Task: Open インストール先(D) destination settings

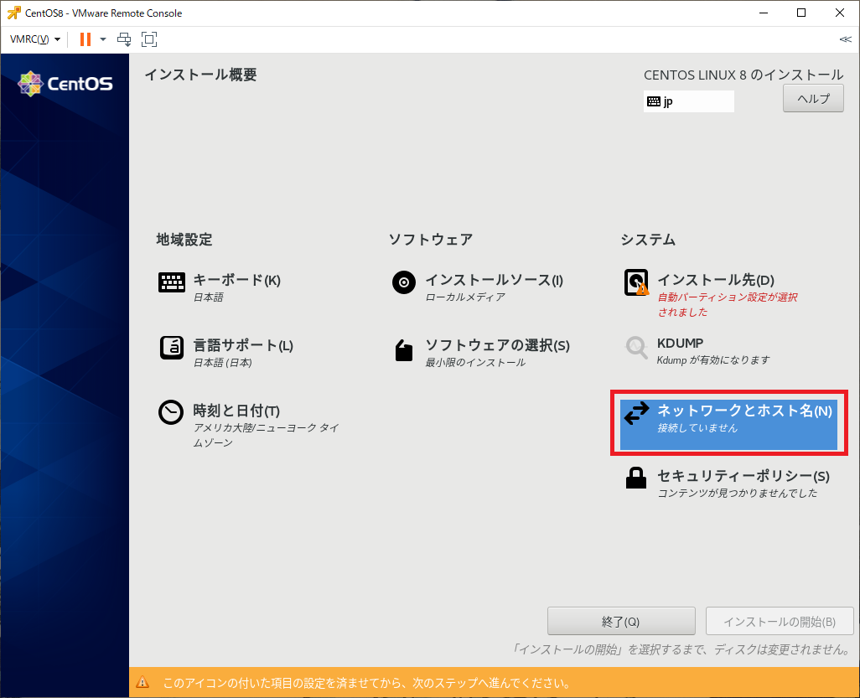Action: 715,280
